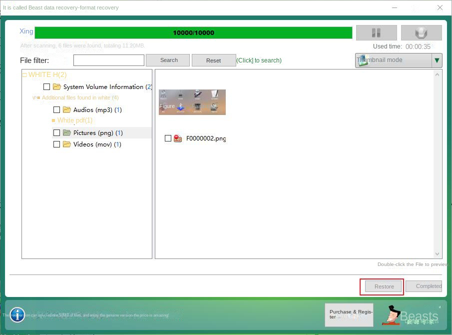Check the F0000002.png checkbox
452x335 pixels.
pos(168,138)
